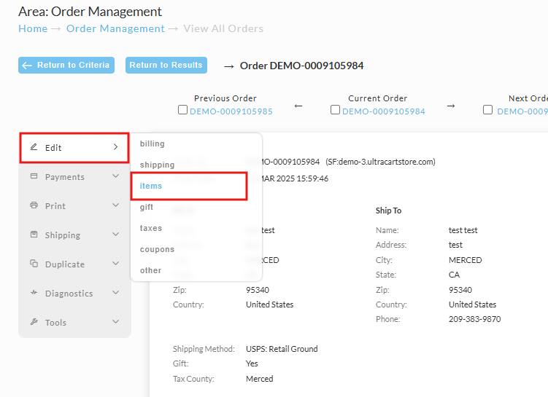Click the Gift value Yes
The height and width of the screenshot is (397, 548).
pyautogui.click(x=252, y=363)
